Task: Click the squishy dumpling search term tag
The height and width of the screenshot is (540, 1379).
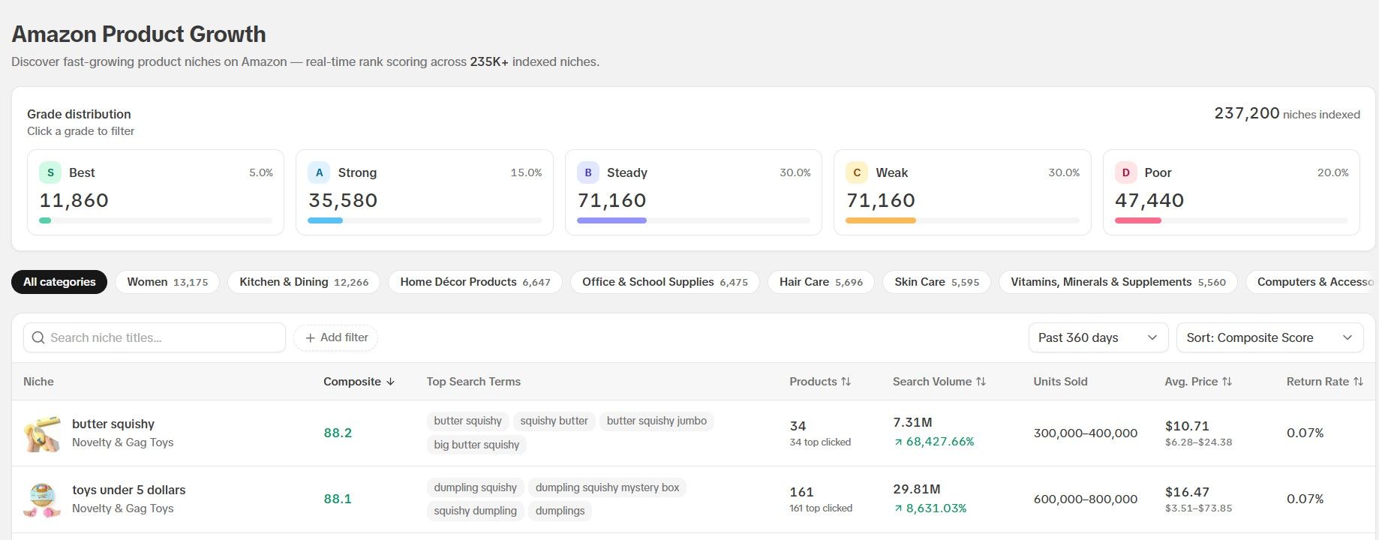Action: (x=475, y=511)
